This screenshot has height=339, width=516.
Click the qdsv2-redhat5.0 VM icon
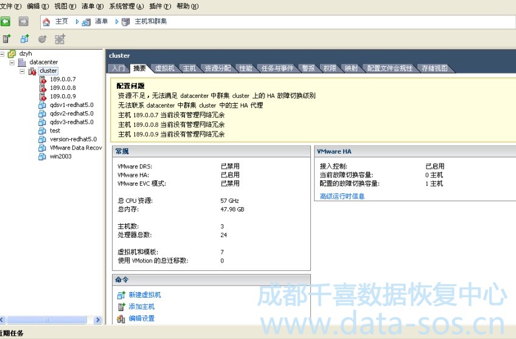pyautogui.click(x=42, y=114)
